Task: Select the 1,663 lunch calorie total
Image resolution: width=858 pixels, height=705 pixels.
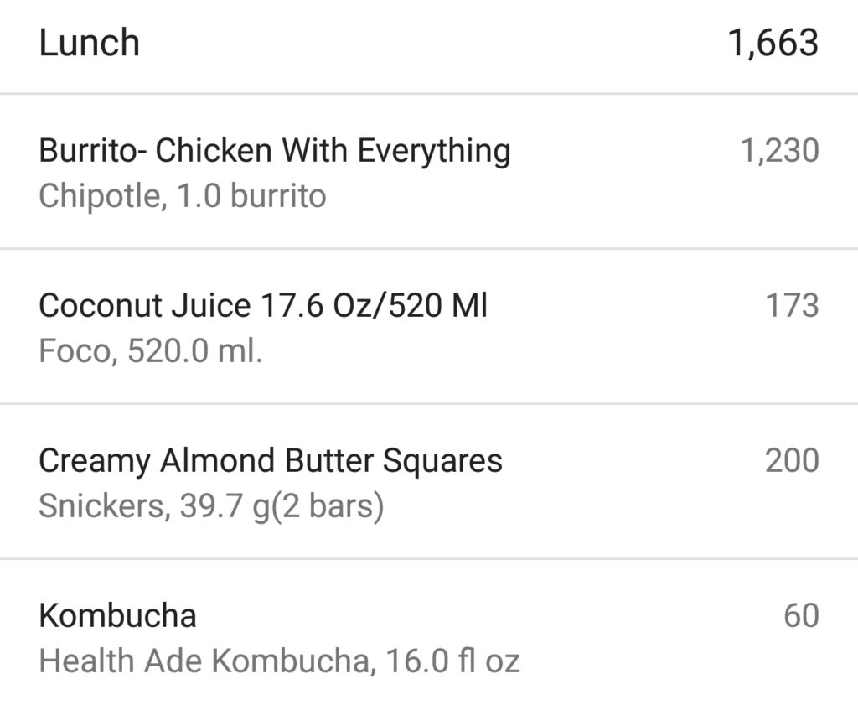Action: coord(773,43)
